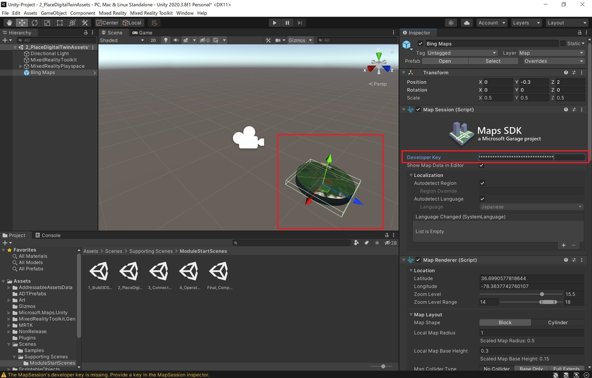The height and width of the screenshot is (378, 592).
Task: Disable Map Session script checkbox
Action: [x=418, y=110]
